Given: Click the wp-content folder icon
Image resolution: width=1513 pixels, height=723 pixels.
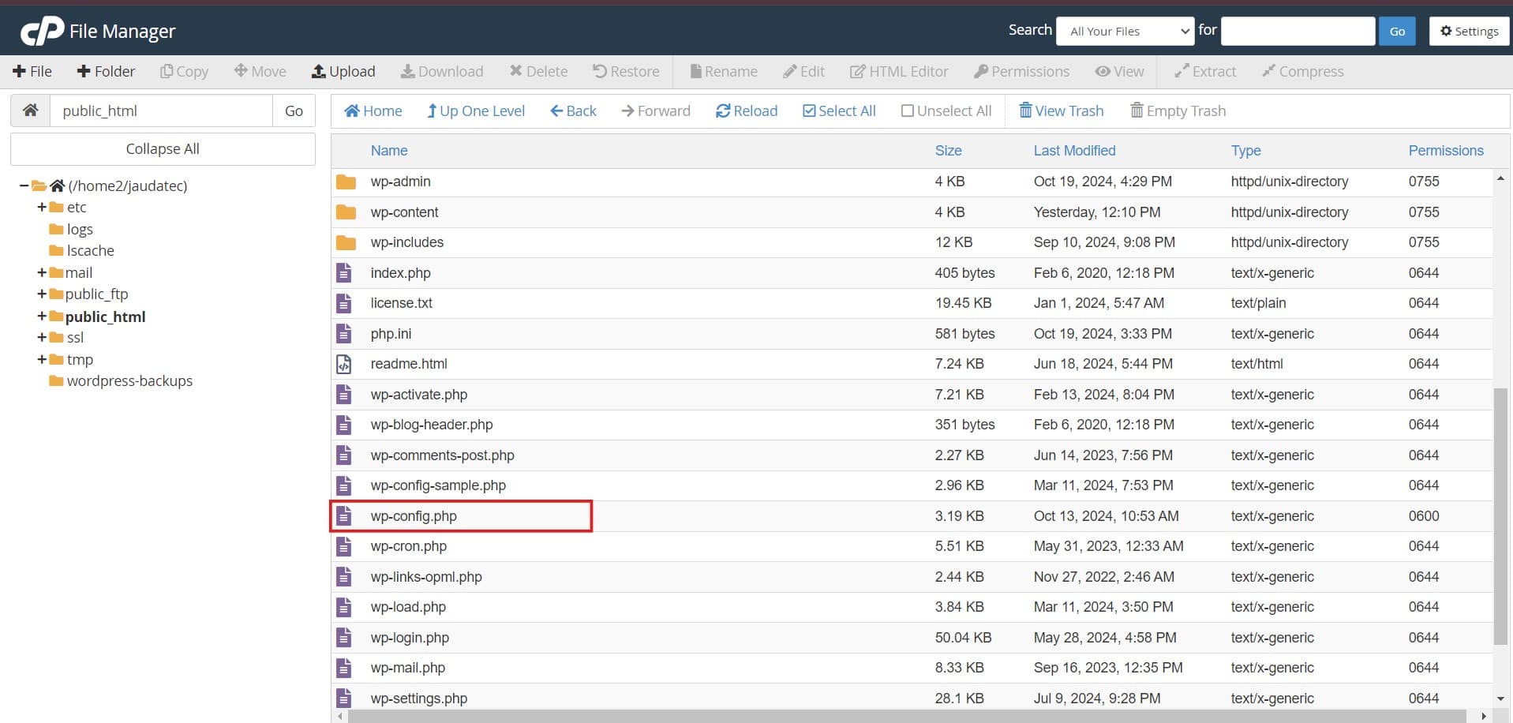Looking at the screenshot, I should [346, 212].
